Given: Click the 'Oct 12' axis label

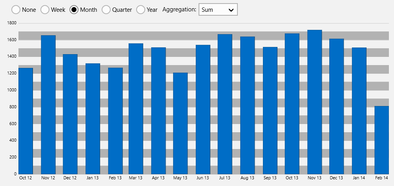Looking at the screenshot, I should coord(26,178).
